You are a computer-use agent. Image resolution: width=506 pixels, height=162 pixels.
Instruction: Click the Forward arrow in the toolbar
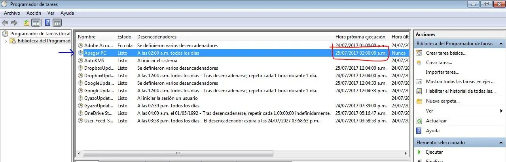[x=14, y=23]
